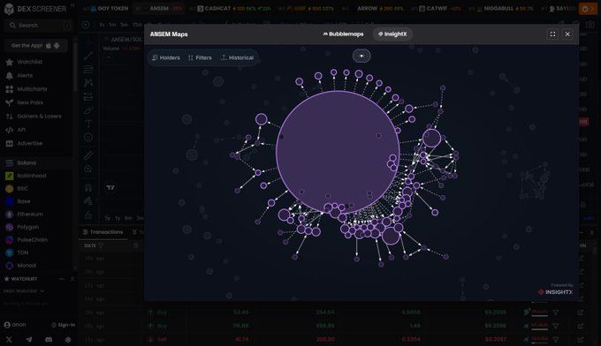Click the DEX Screener owl logo

tap(9, 9)
